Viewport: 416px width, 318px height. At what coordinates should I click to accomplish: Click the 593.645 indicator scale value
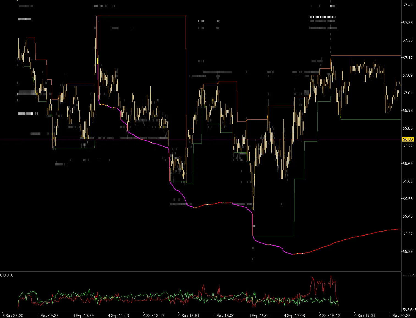tap(409, 309)
